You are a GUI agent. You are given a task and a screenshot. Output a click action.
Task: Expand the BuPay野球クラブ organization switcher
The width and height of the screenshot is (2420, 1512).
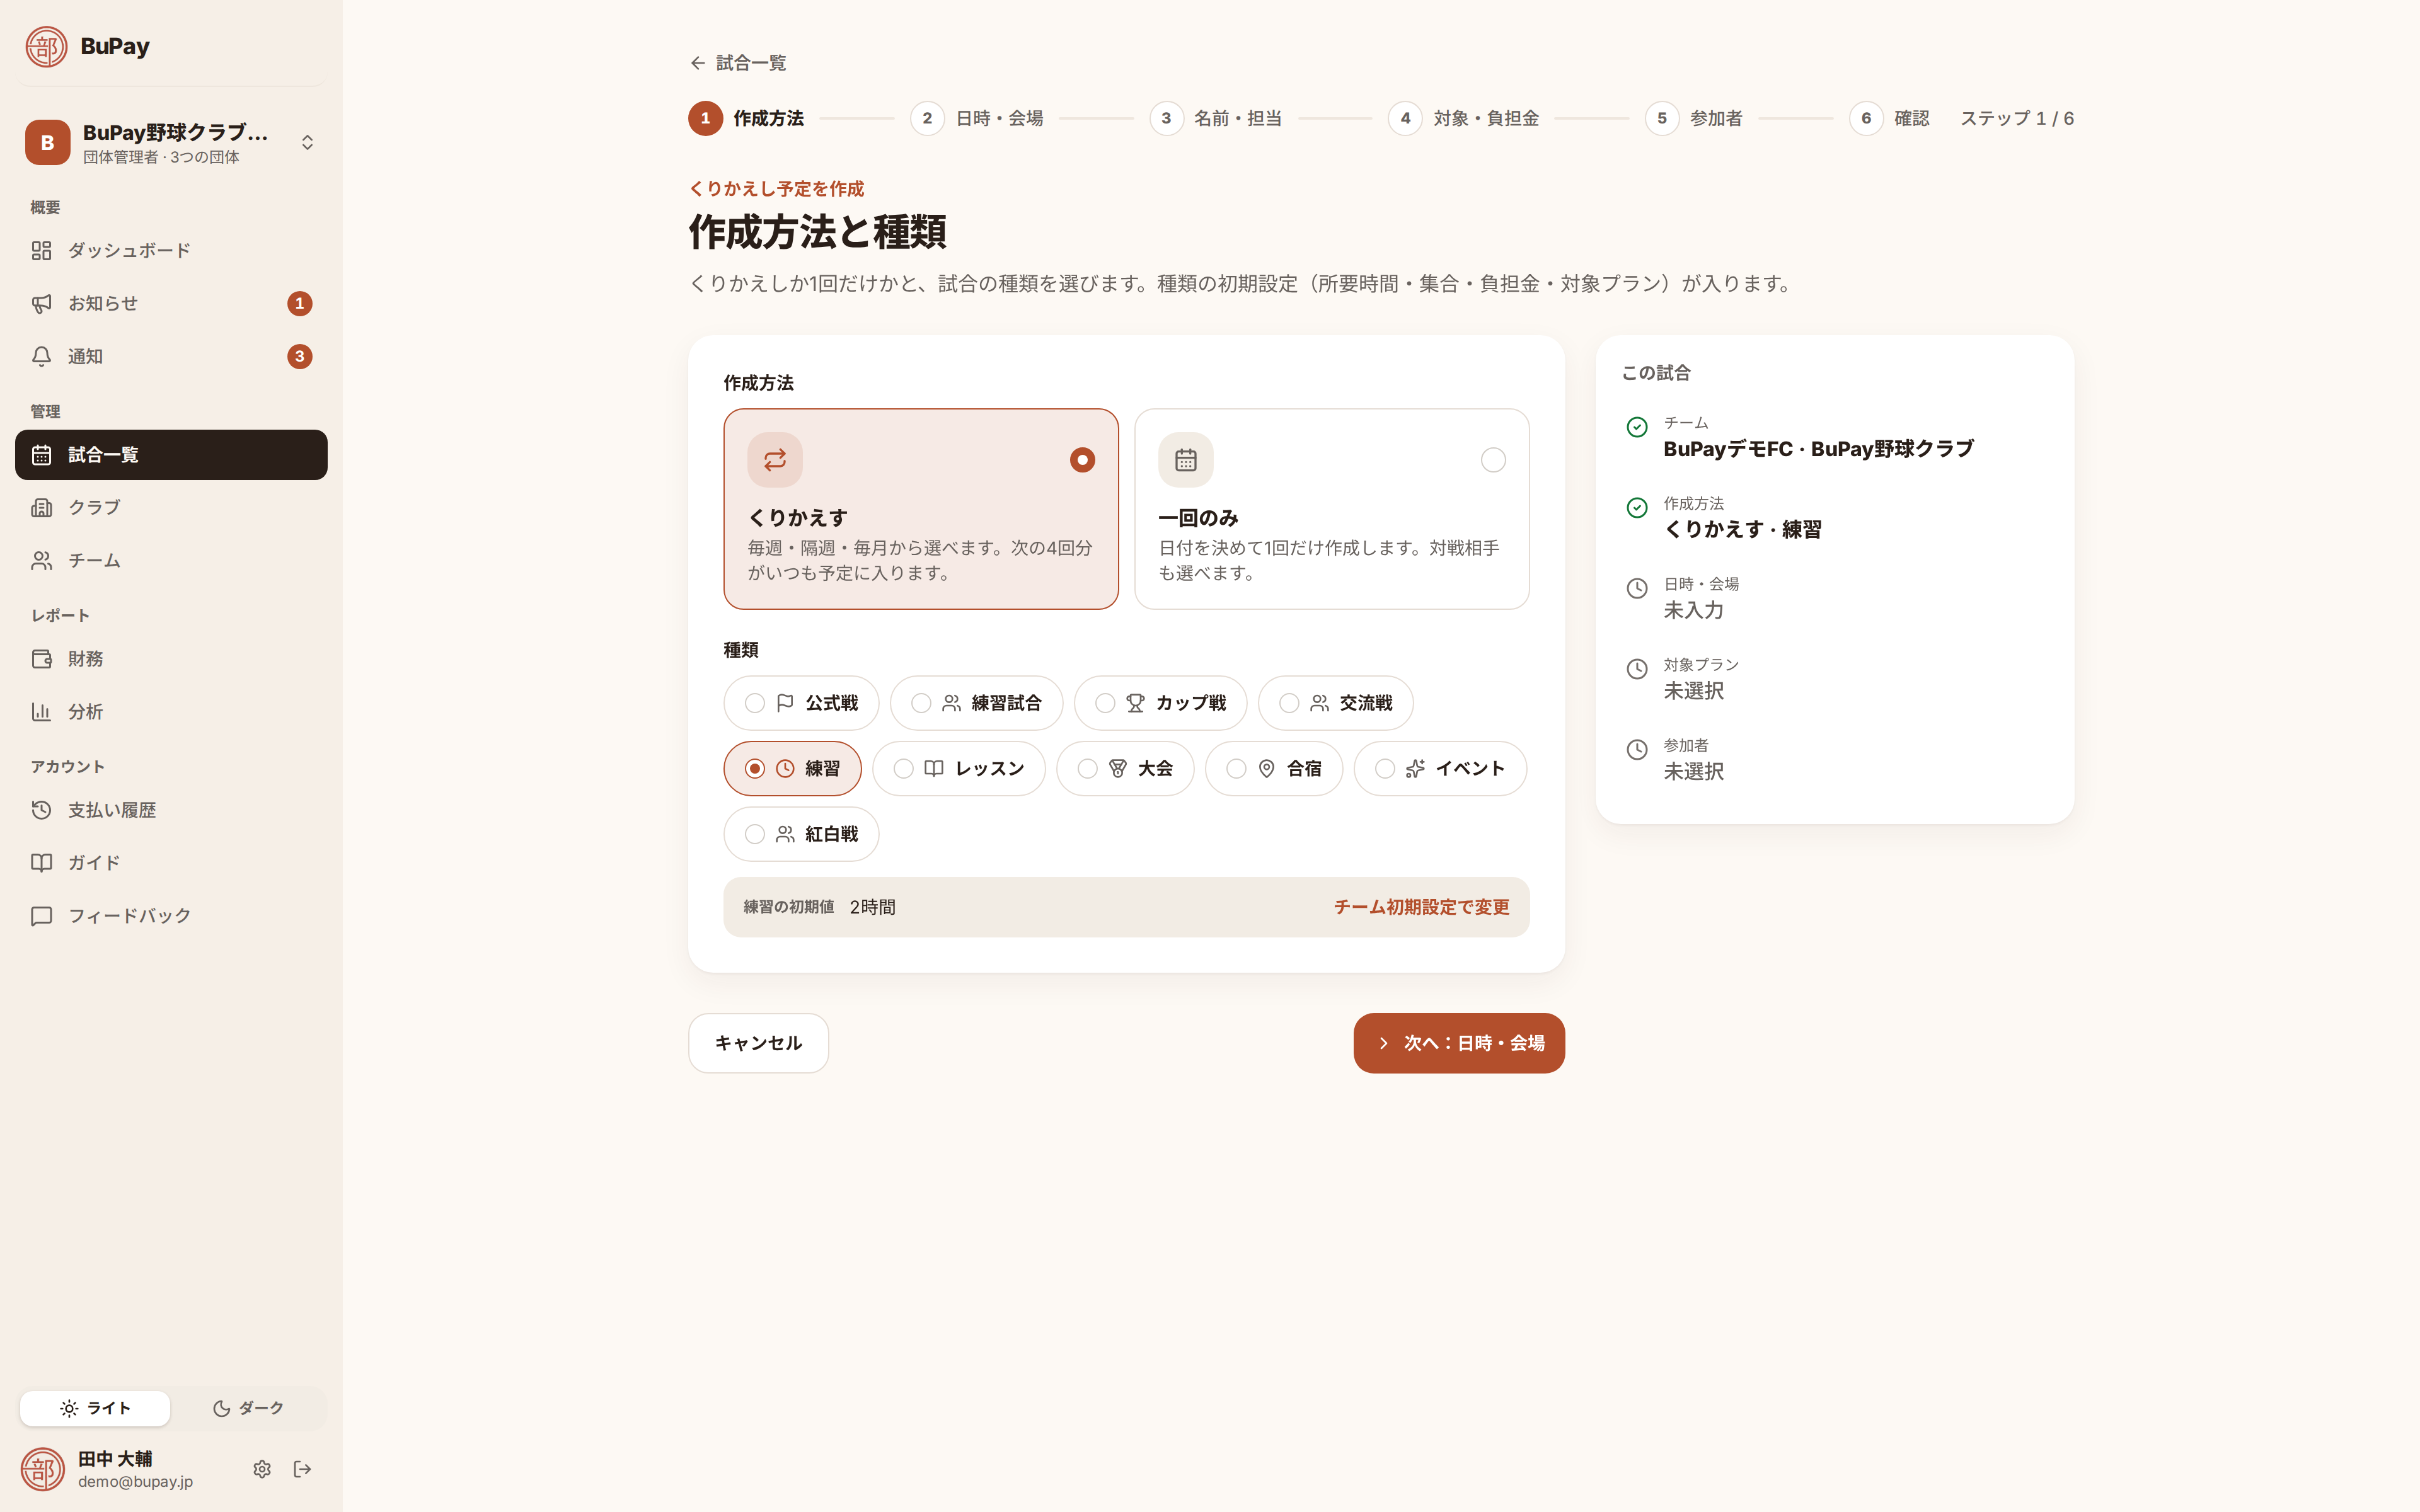[171, 143]
